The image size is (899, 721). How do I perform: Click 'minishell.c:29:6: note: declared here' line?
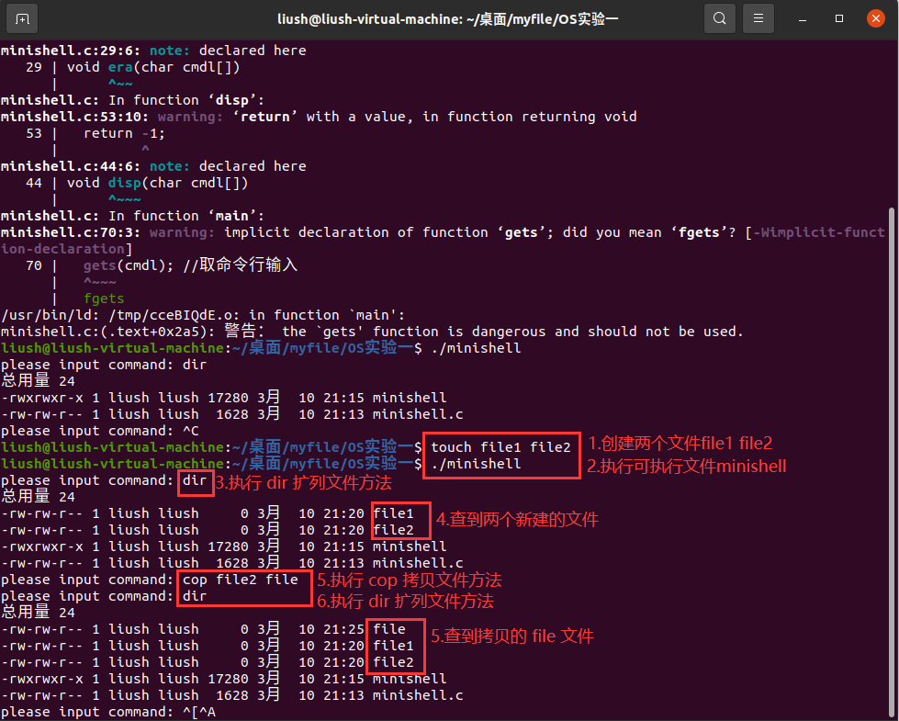153,51
